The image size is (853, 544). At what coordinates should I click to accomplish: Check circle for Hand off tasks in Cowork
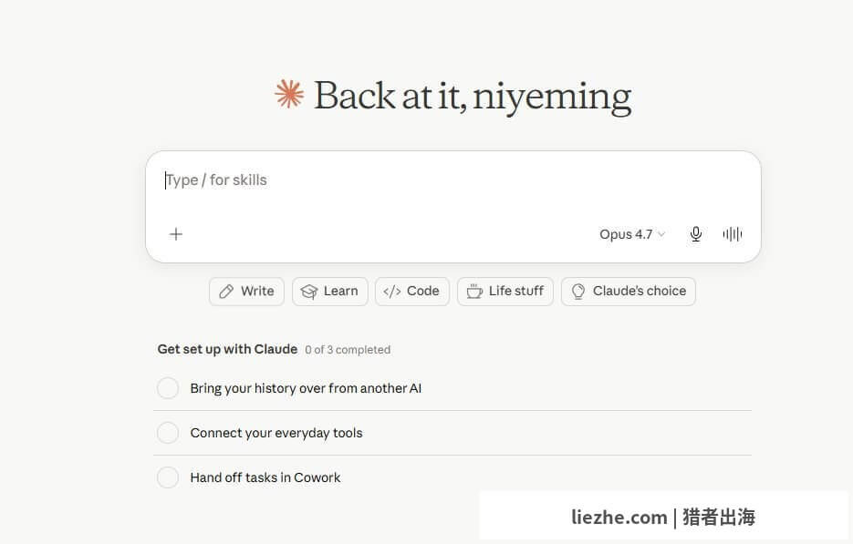168,477
